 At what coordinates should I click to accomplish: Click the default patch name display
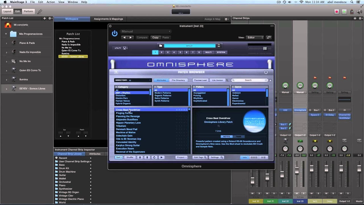[x=190, y=46]
